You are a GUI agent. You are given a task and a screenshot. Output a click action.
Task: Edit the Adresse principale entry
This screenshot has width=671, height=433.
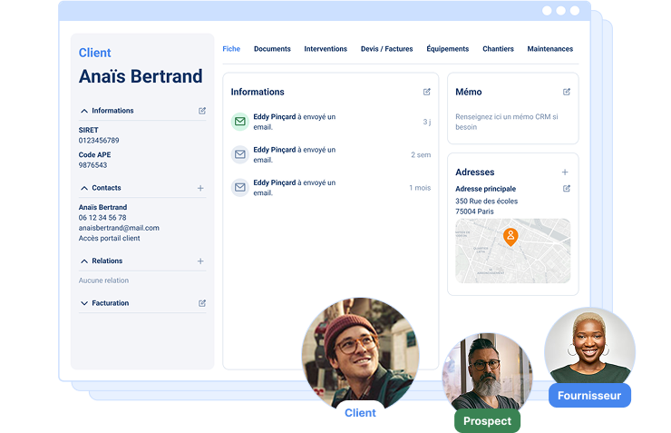567,189
